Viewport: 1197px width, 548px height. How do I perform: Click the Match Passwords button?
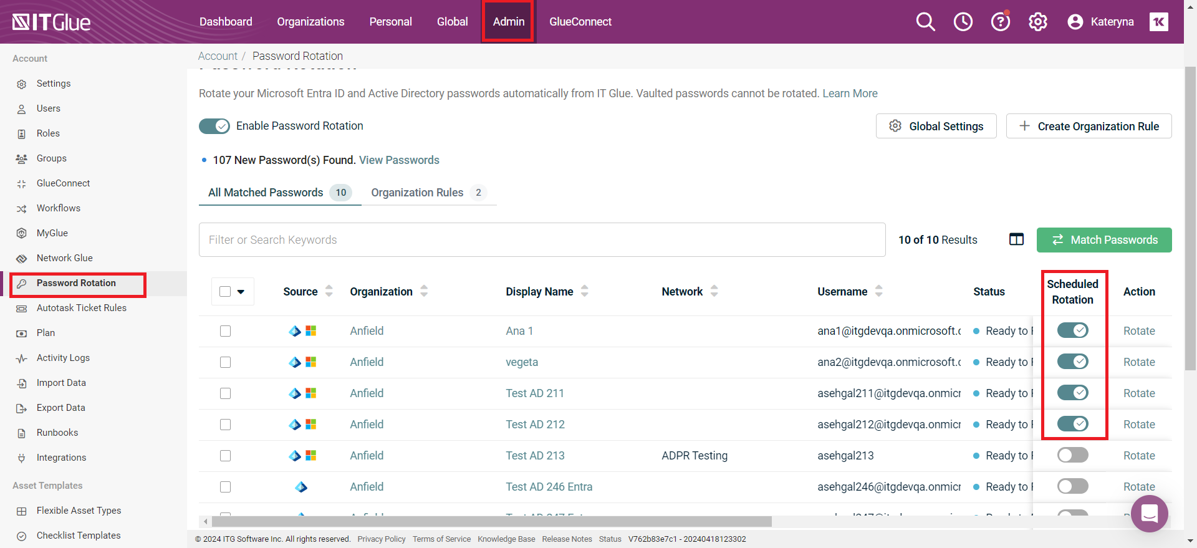(x=1104, y=240)
